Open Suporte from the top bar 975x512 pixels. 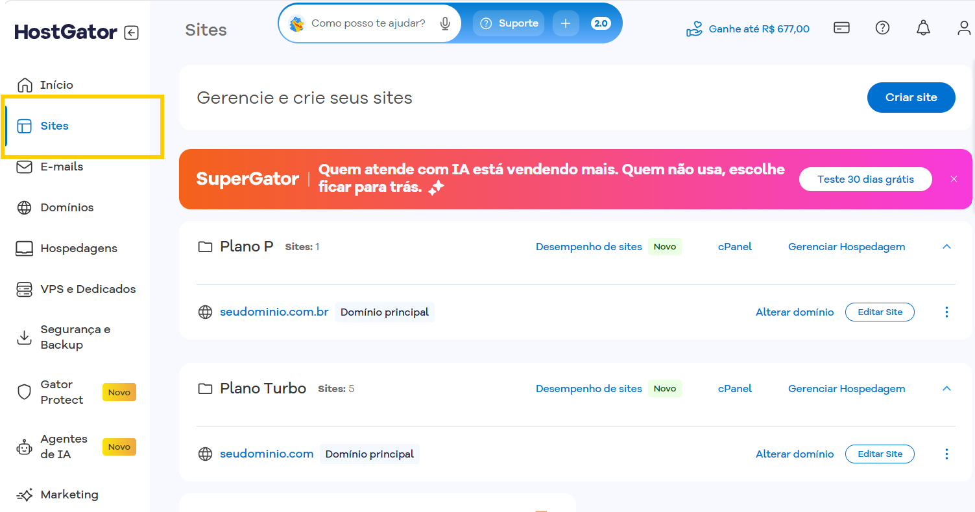click(509, 23)
